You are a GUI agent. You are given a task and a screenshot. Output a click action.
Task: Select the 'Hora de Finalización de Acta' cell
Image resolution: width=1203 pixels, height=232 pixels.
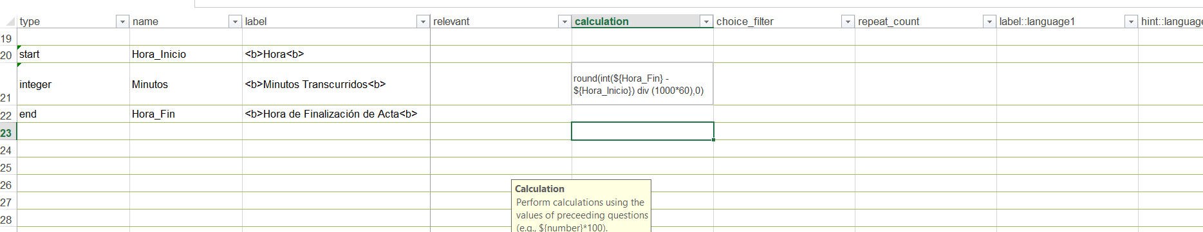[336, 114]
